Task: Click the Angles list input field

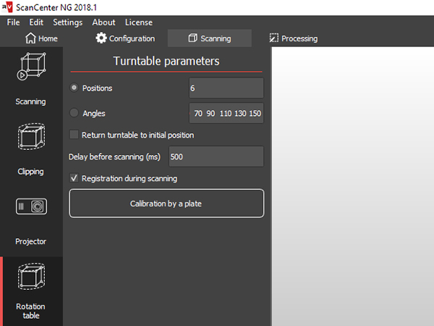Action: pos(226,113)
